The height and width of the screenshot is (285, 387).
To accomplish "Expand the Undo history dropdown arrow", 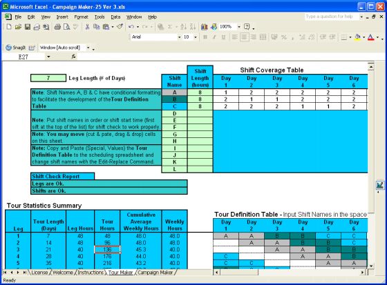I will pyautogui.click(x=138, y=27).
